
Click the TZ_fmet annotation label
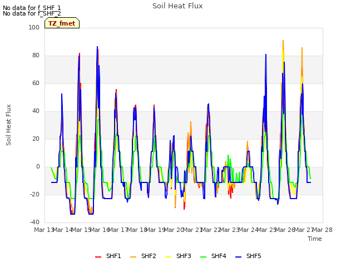pos(62,23)
